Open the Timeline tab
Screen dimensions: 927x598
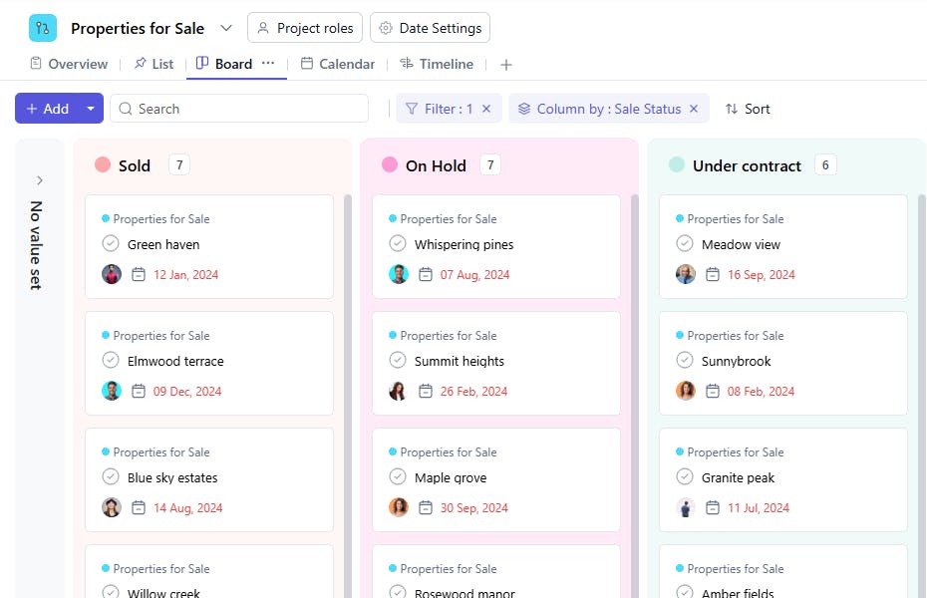tap(437, 64)
